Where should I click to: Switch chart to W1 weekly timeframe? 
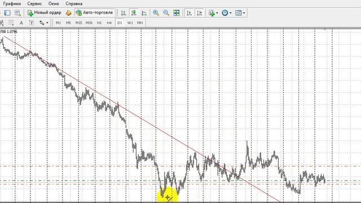pyautogui.click(x=130, y=23)
